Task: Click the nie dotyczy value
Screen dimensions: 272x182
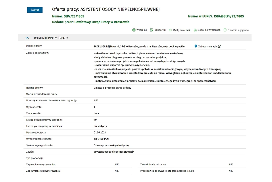Action: pos(100,126)
